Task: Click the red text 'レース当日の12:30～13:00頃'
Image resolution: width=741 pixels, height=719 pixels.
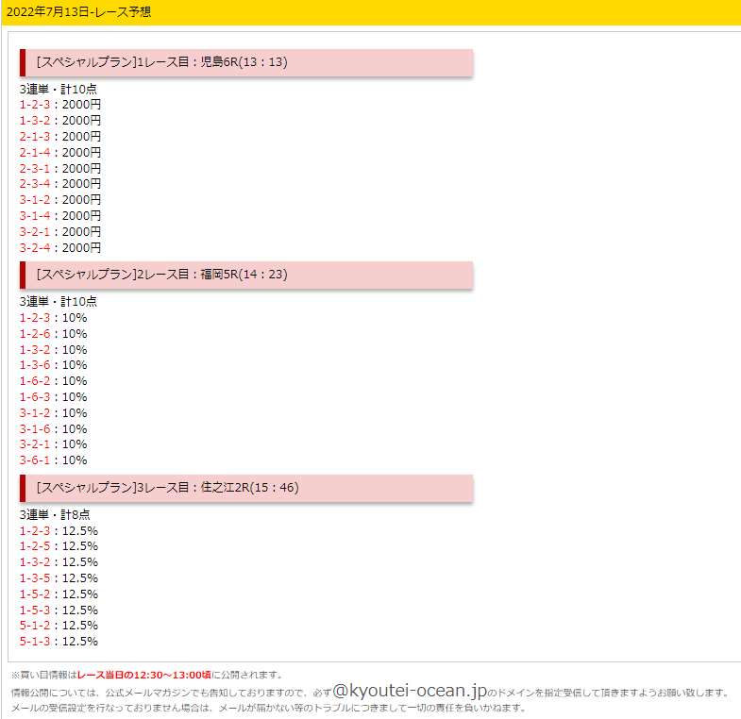Action: coord(143,675)
